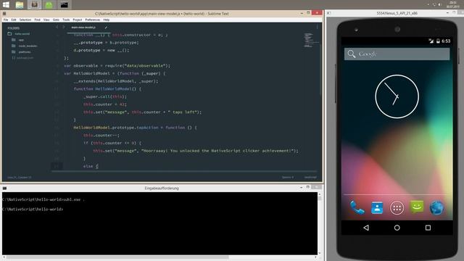Collapse the hello-world root folder
This screenshot has height=261, width=464.
click(19, 34)
